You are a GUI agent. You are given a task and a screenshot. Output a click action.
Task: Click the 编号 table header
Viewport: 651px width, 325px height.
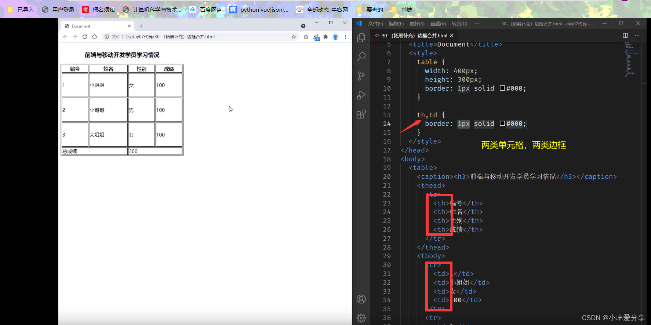tap(75, 69)
